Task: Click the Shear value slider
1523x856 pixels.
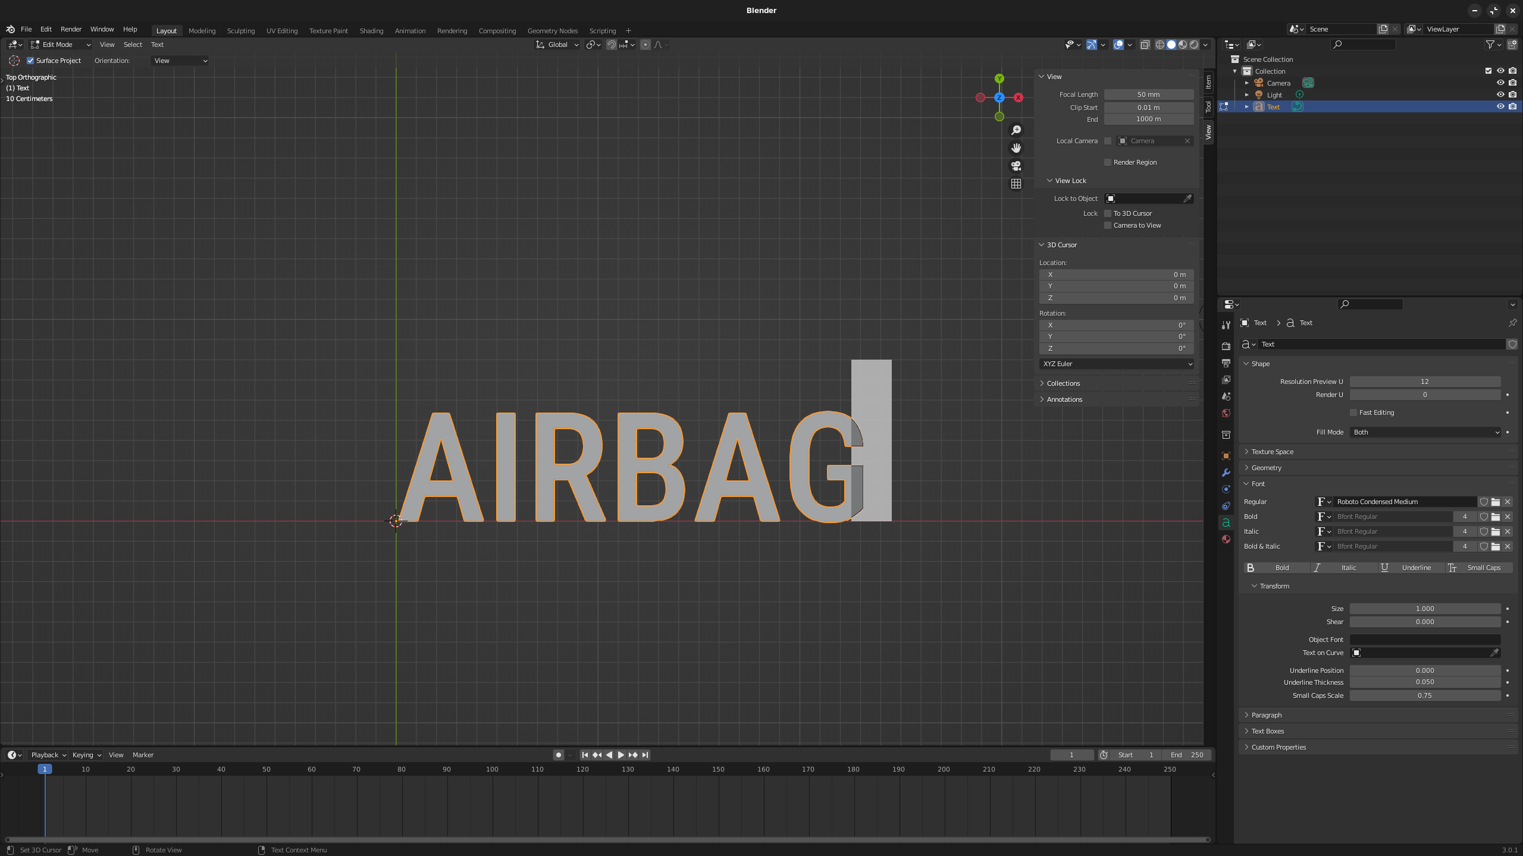Action: pyautogui.click(x=1424, y=622)
